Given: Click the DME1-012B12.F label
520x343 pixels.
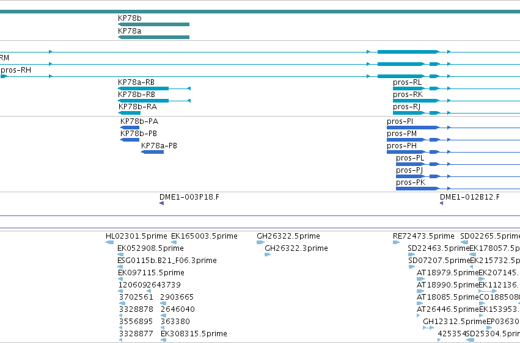Looking at the screenshot, I should tap(470, 197).
